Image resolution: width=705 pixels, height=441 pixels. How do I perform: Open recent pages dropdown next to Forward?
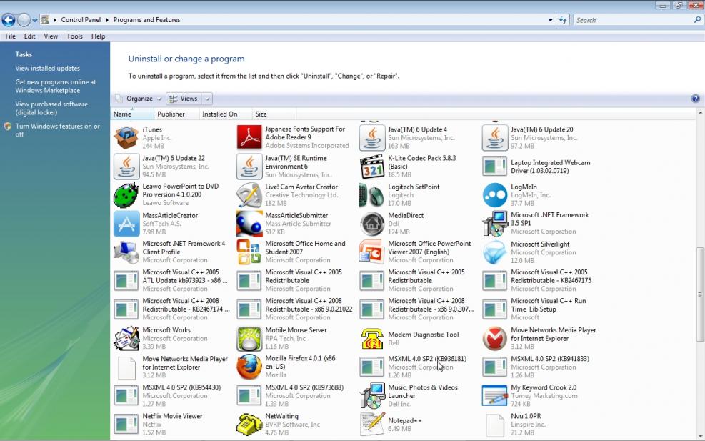(34, 20)
